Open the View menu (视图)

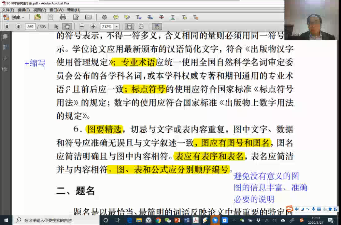point(39,10)
